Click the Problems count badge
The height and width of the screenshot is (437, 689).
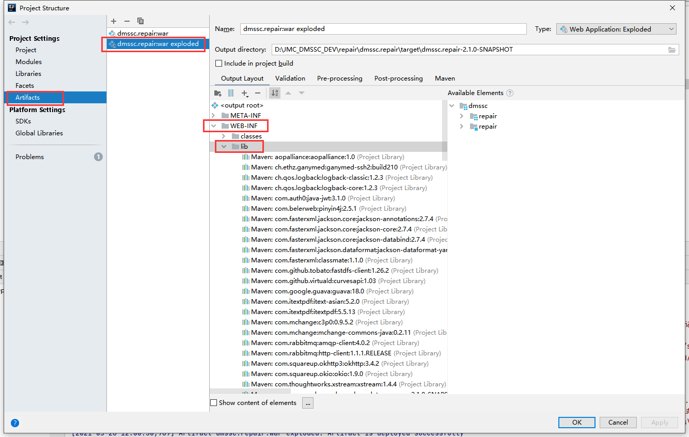(x=98, y=157)
